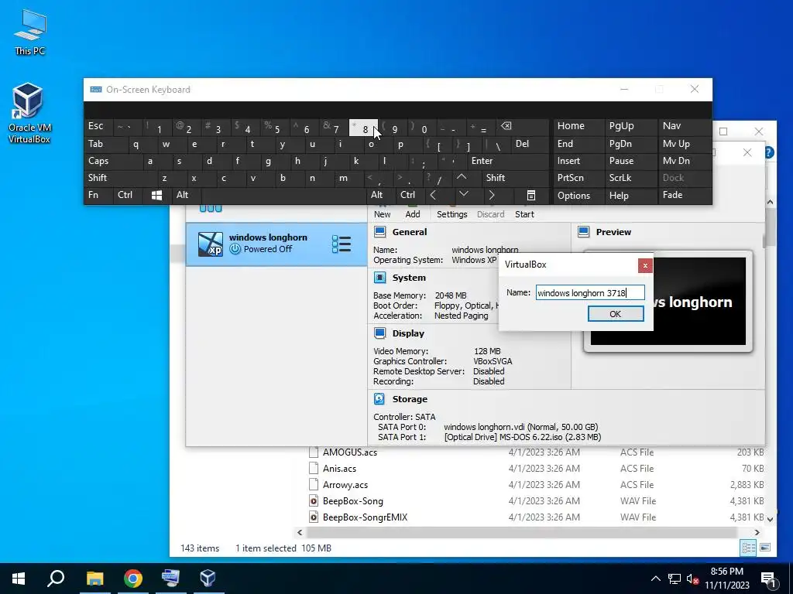
Task: Select the windows longhorn VM entry
Action: (276, 244)
